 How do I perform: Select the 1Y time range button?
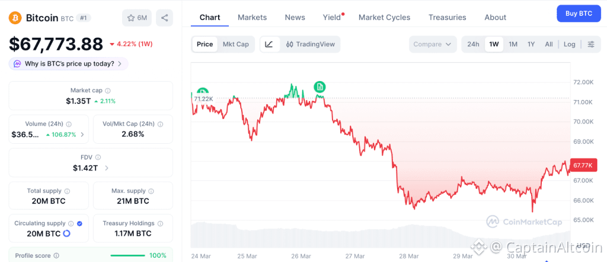click(x=531, y=44)
